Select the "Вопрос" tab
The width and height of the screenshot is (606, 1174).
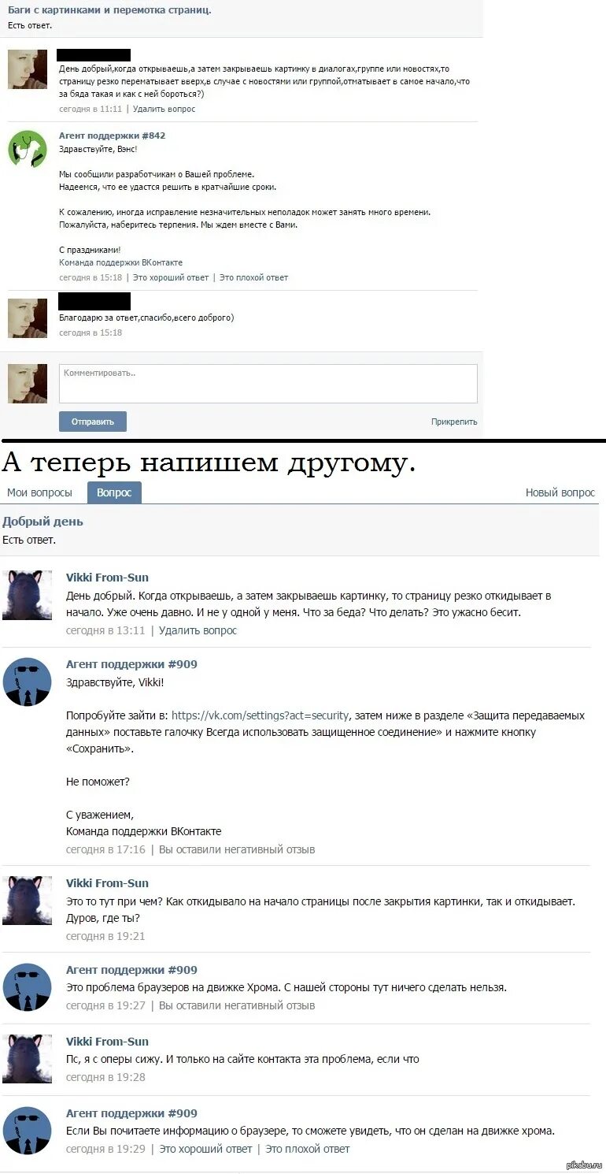click(114, 492)
